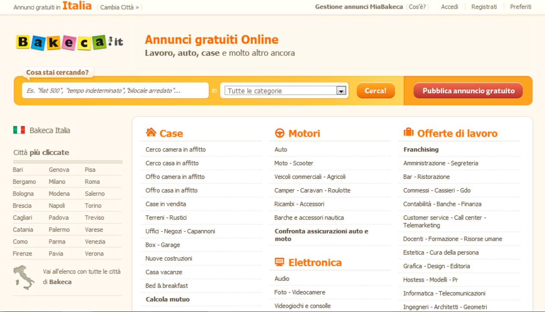Click Confronta assicurazioni auto e moto
The height and width of the screenshot is (312, 545).
tap(321, 235)
